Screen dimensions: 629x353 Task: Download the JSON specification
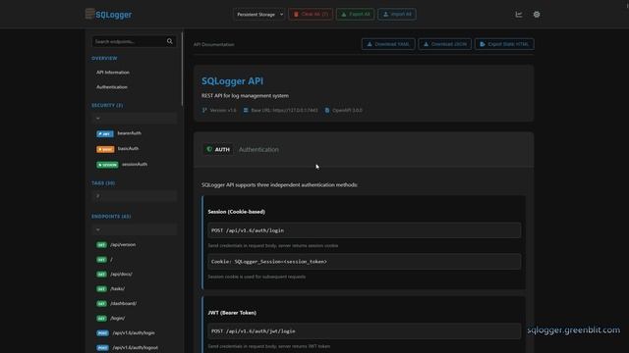(x=445, y=44)
